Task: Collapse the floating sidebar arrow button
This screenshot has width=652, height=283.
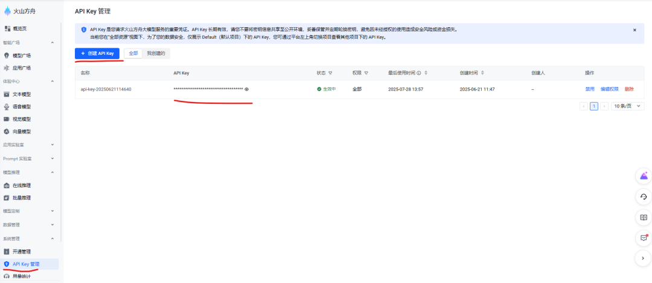Action: click(x=644, y=258)
